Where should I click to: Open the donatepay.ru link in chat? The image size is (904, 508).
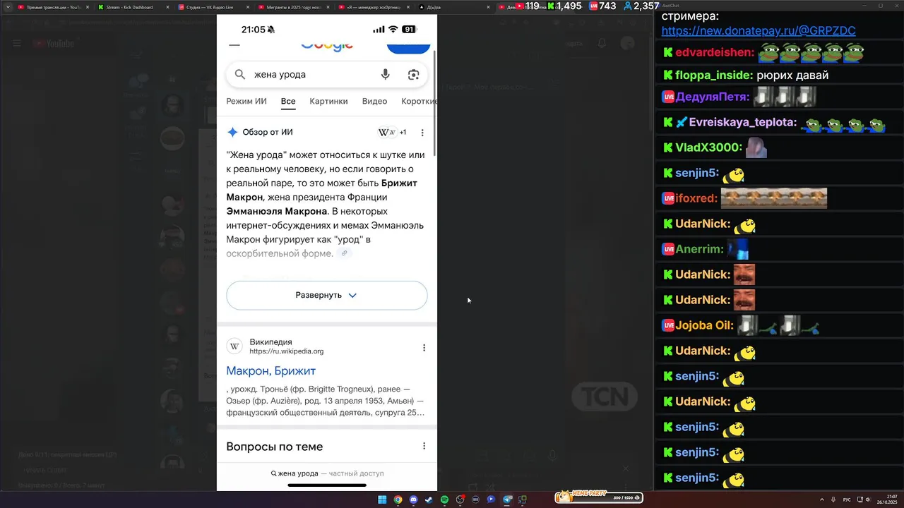point(759,30)
